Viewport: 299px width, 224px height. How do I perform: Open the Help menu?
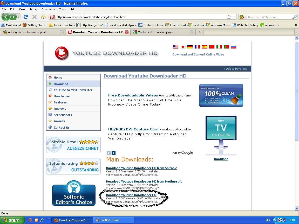(x=72, y=9)
